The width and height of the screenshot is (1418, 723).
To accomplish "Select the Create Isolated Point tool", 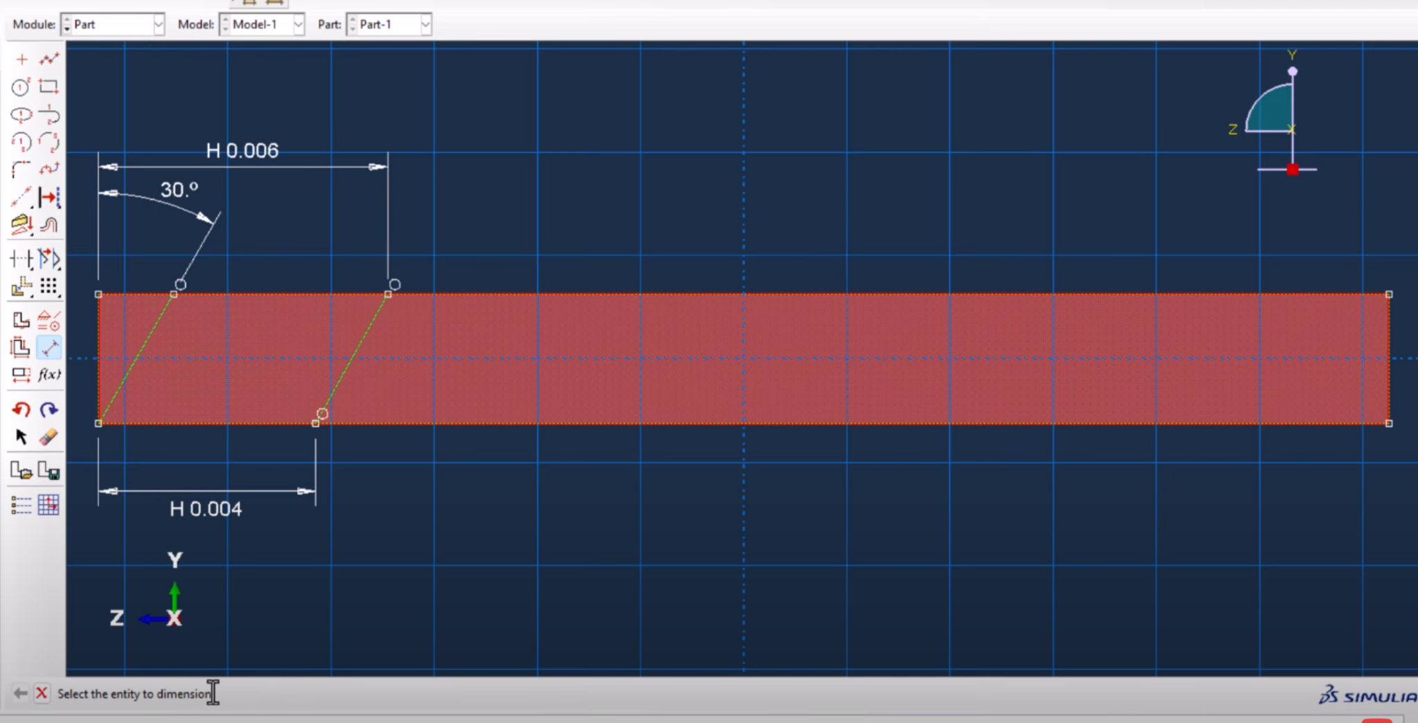I will [21, 59].
